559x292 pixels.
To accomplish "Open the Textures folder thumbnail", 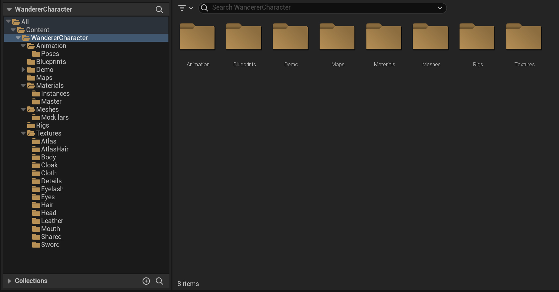I will tap(524, 36).
